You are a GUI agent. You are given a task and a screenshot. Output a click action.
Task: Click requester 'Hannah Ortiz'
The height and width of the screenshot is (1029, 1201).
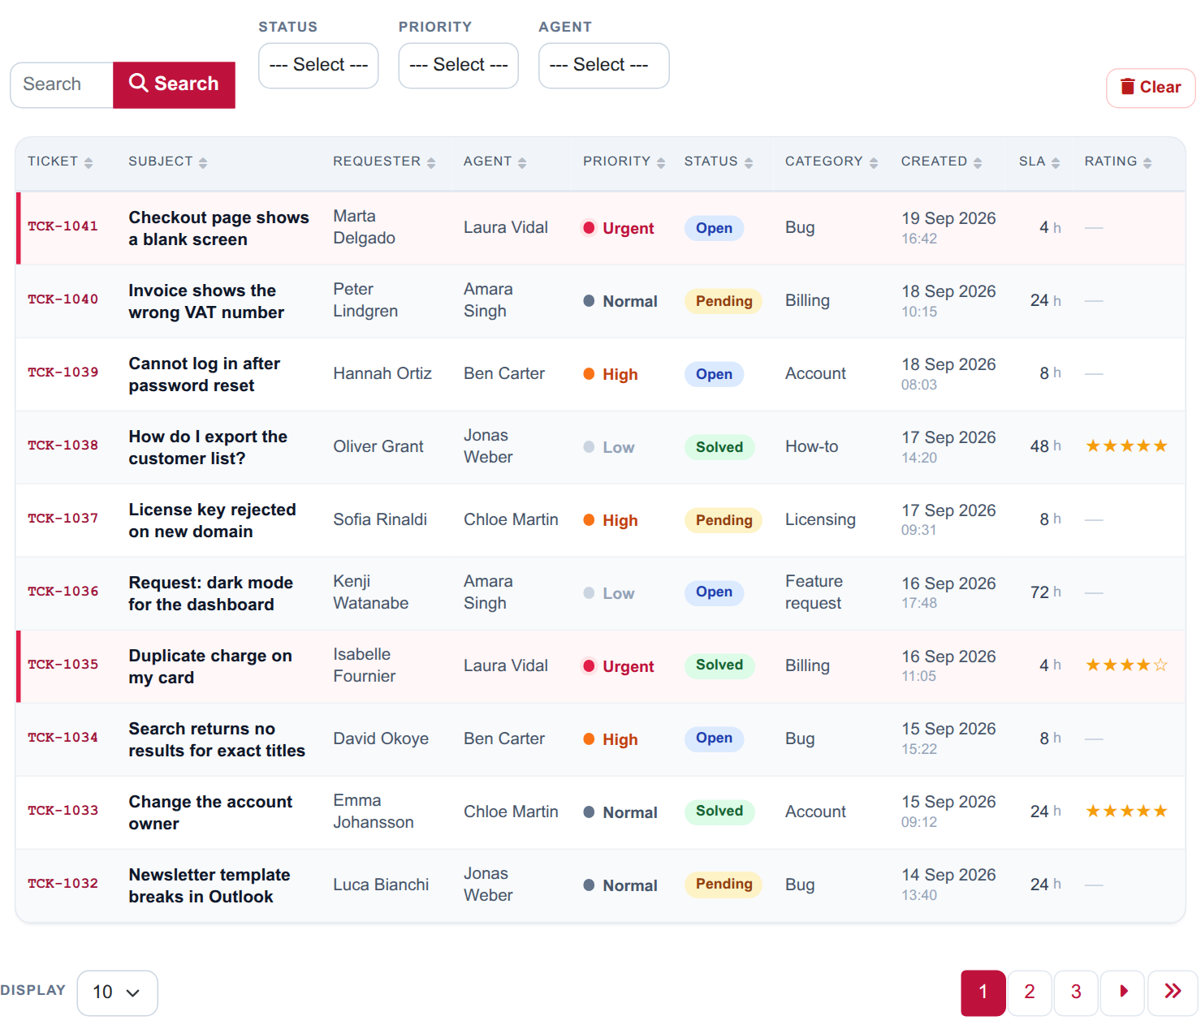click(x=382, y=374)
